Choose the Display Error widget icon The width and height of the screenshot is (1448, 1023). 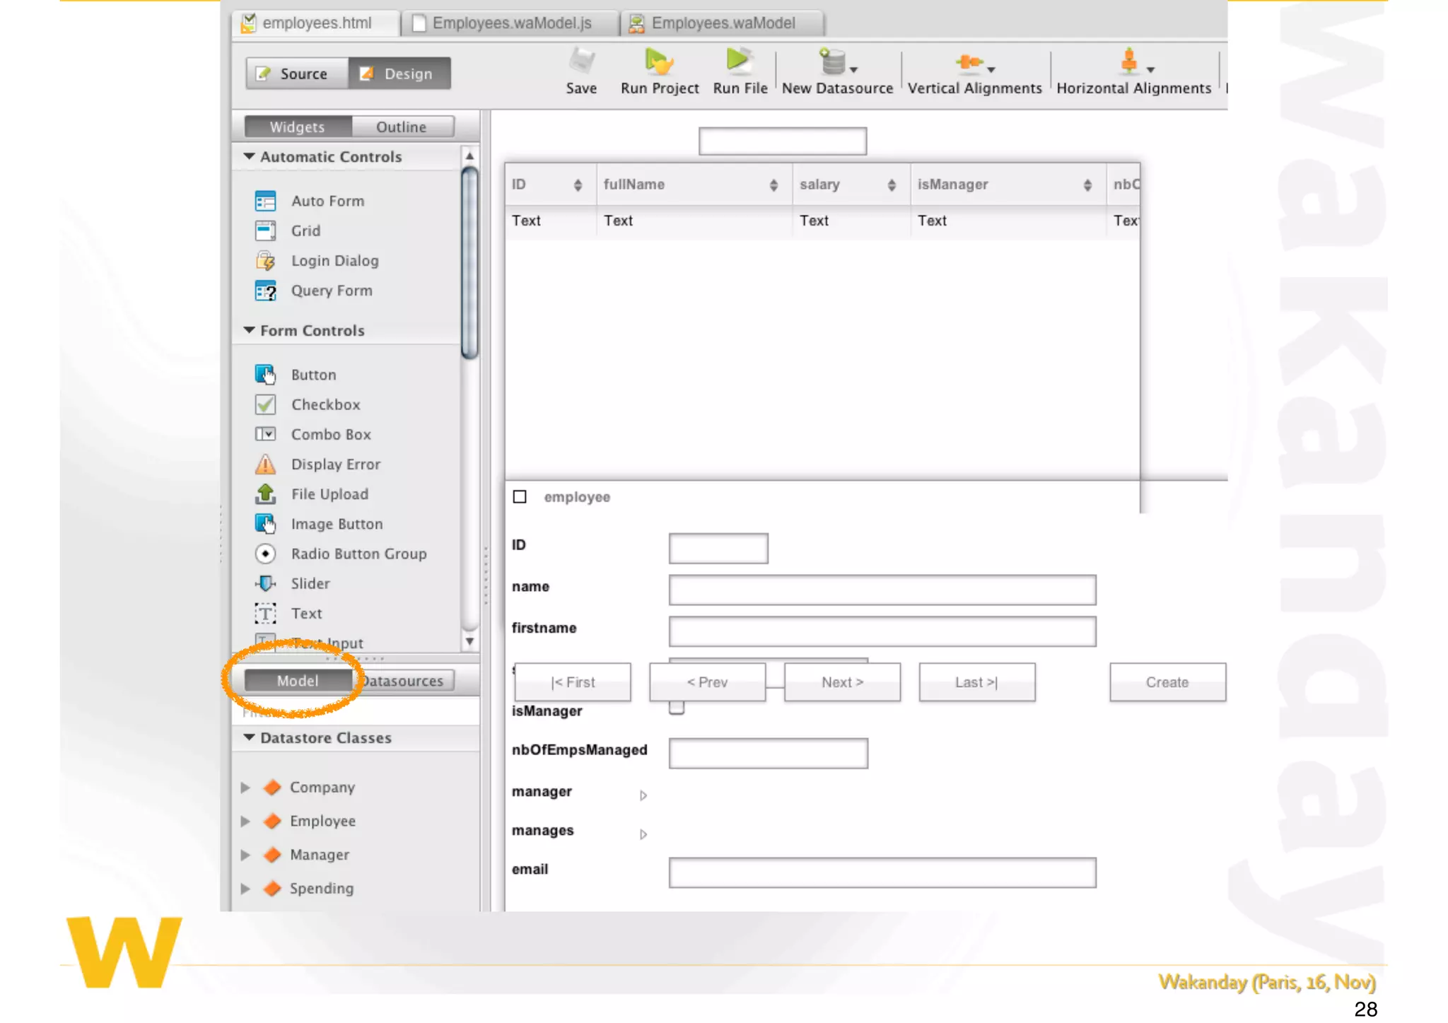265,464
